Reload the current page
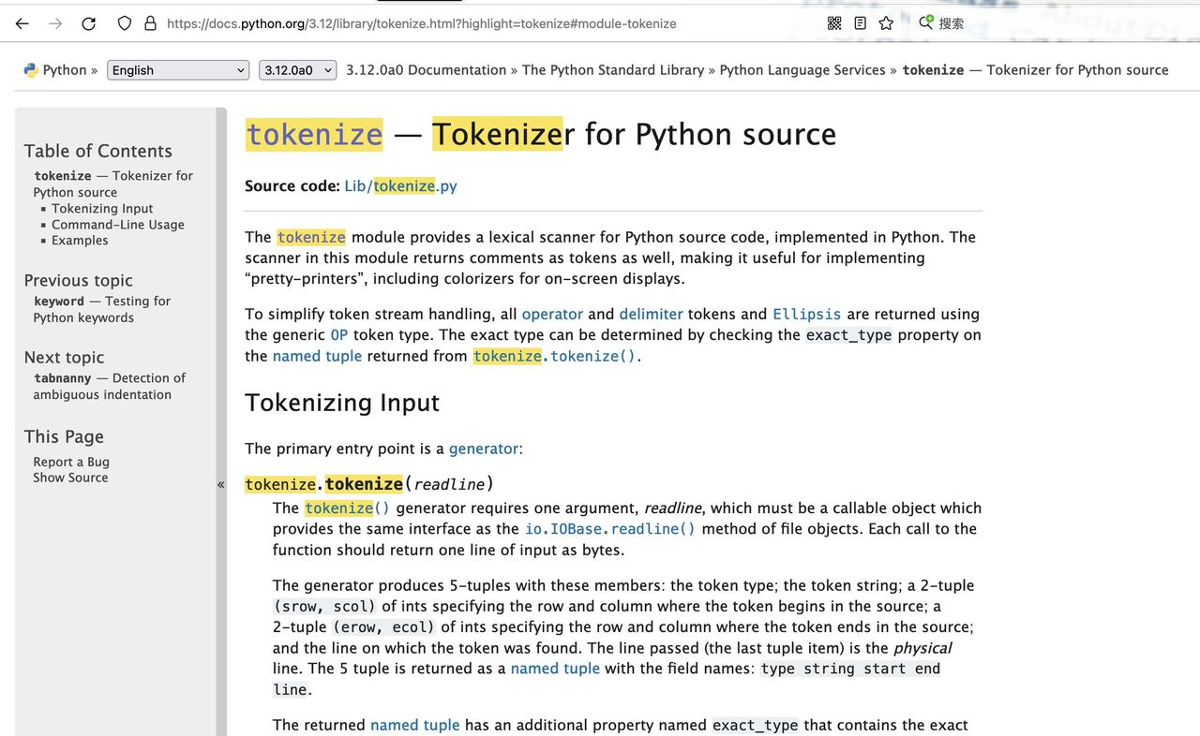 coord(88,23)
